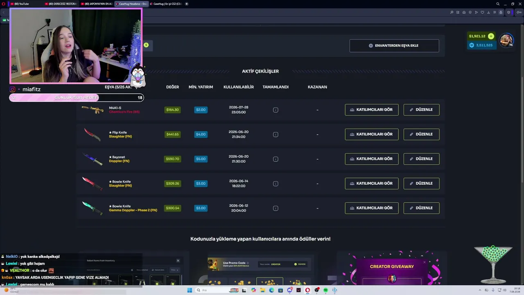Open the shield privacy protection icon

[x=470, y=12]
